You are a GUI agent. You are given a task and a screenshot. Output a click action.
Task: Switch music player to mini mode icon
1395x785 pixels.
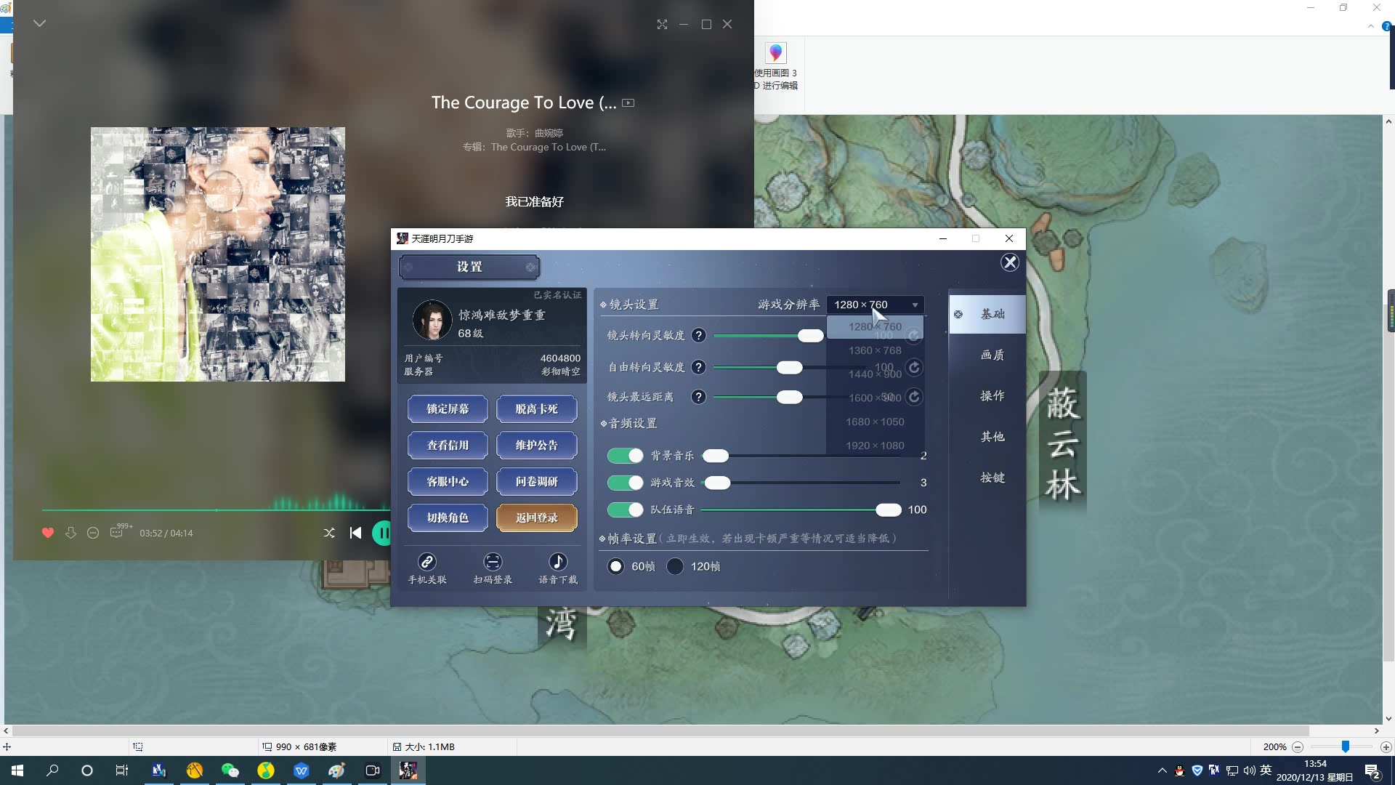point(662,24)
